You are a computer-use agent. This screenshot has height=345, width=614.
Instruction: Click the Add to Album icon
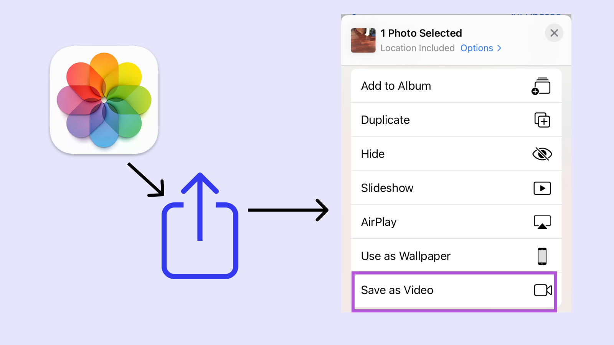[x=541, y=86]
